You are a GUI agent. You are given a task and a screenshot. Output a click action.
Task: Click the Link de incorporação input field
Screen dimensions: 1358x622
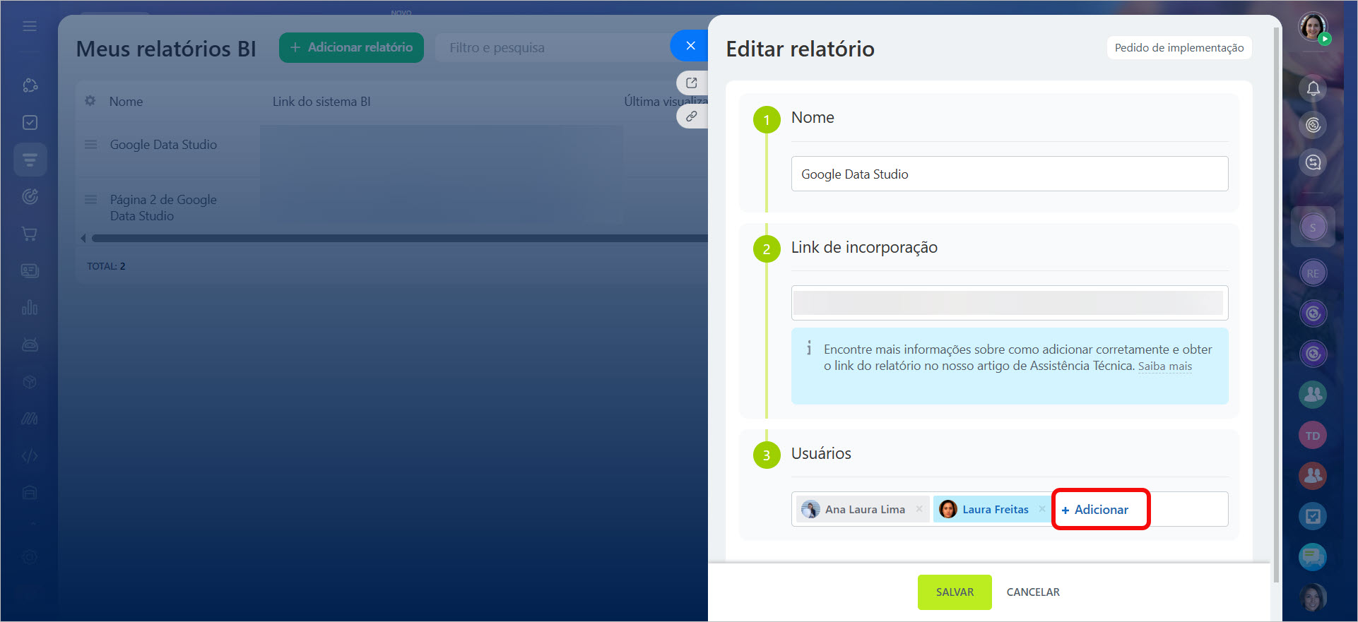coord(1009,303)
